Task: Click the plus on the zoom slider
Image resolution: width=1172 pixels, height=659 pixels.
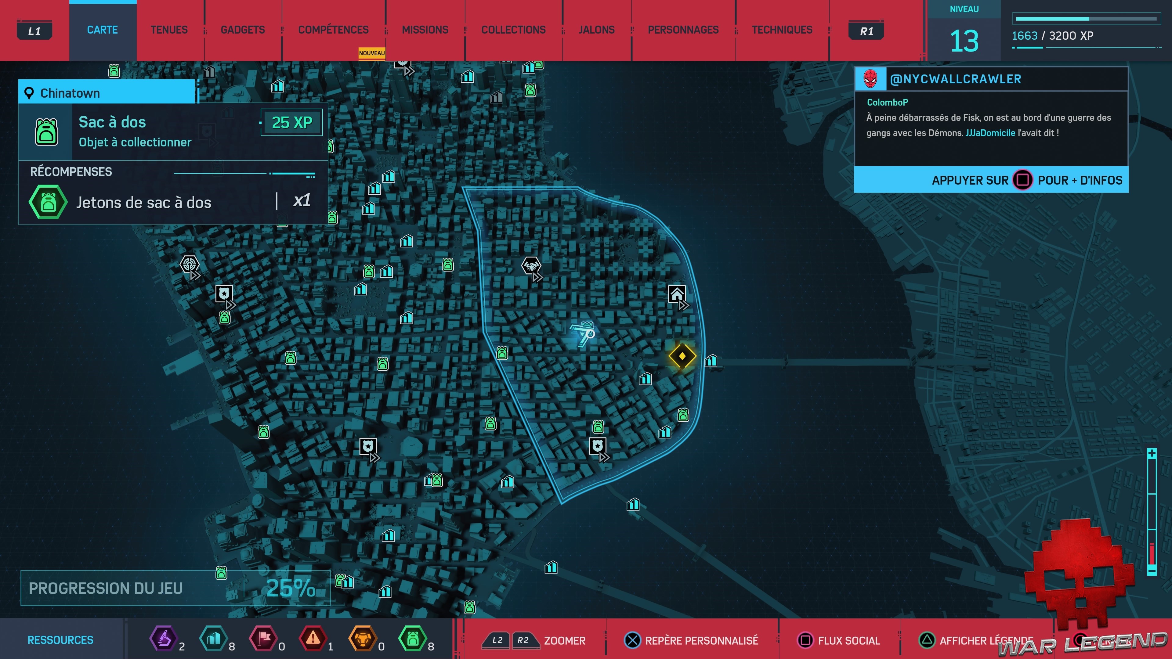Action: 1152,453
